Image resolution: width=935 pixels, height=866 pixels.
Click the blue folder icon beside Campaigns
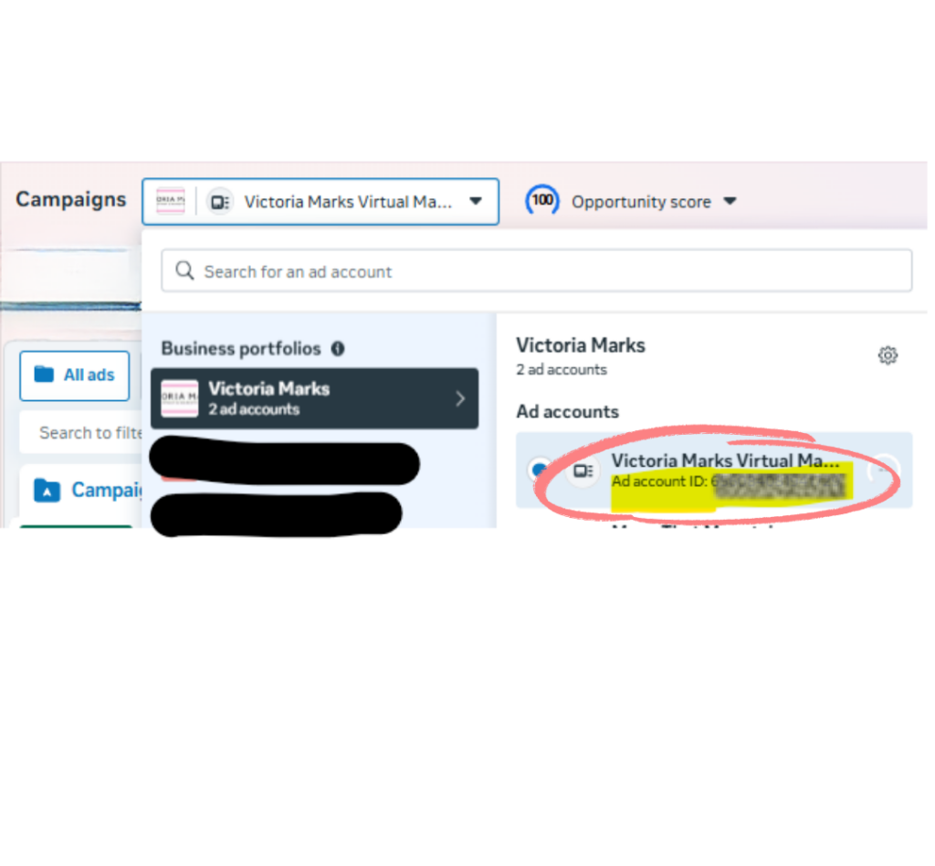[47, 490]
